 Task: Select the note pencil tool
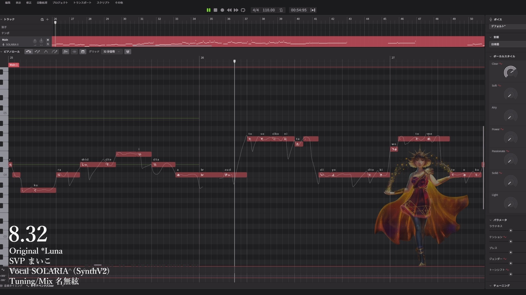(x=37, y=52)
